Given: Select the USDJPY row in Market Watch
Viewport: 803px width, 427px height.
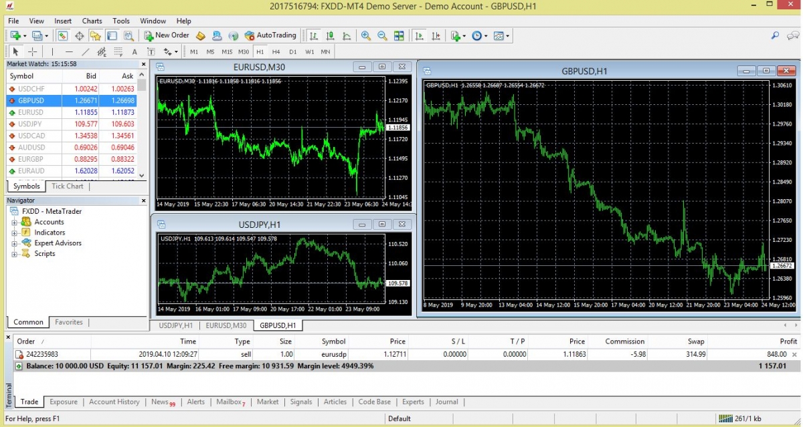Looking at the screenshot, I should [x=71, y=124].
